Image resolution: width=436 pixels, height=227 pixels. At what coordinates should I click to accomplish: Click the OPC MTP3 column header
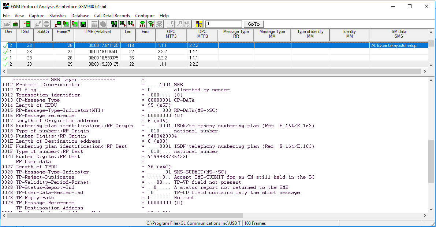(x=171, y=35)
